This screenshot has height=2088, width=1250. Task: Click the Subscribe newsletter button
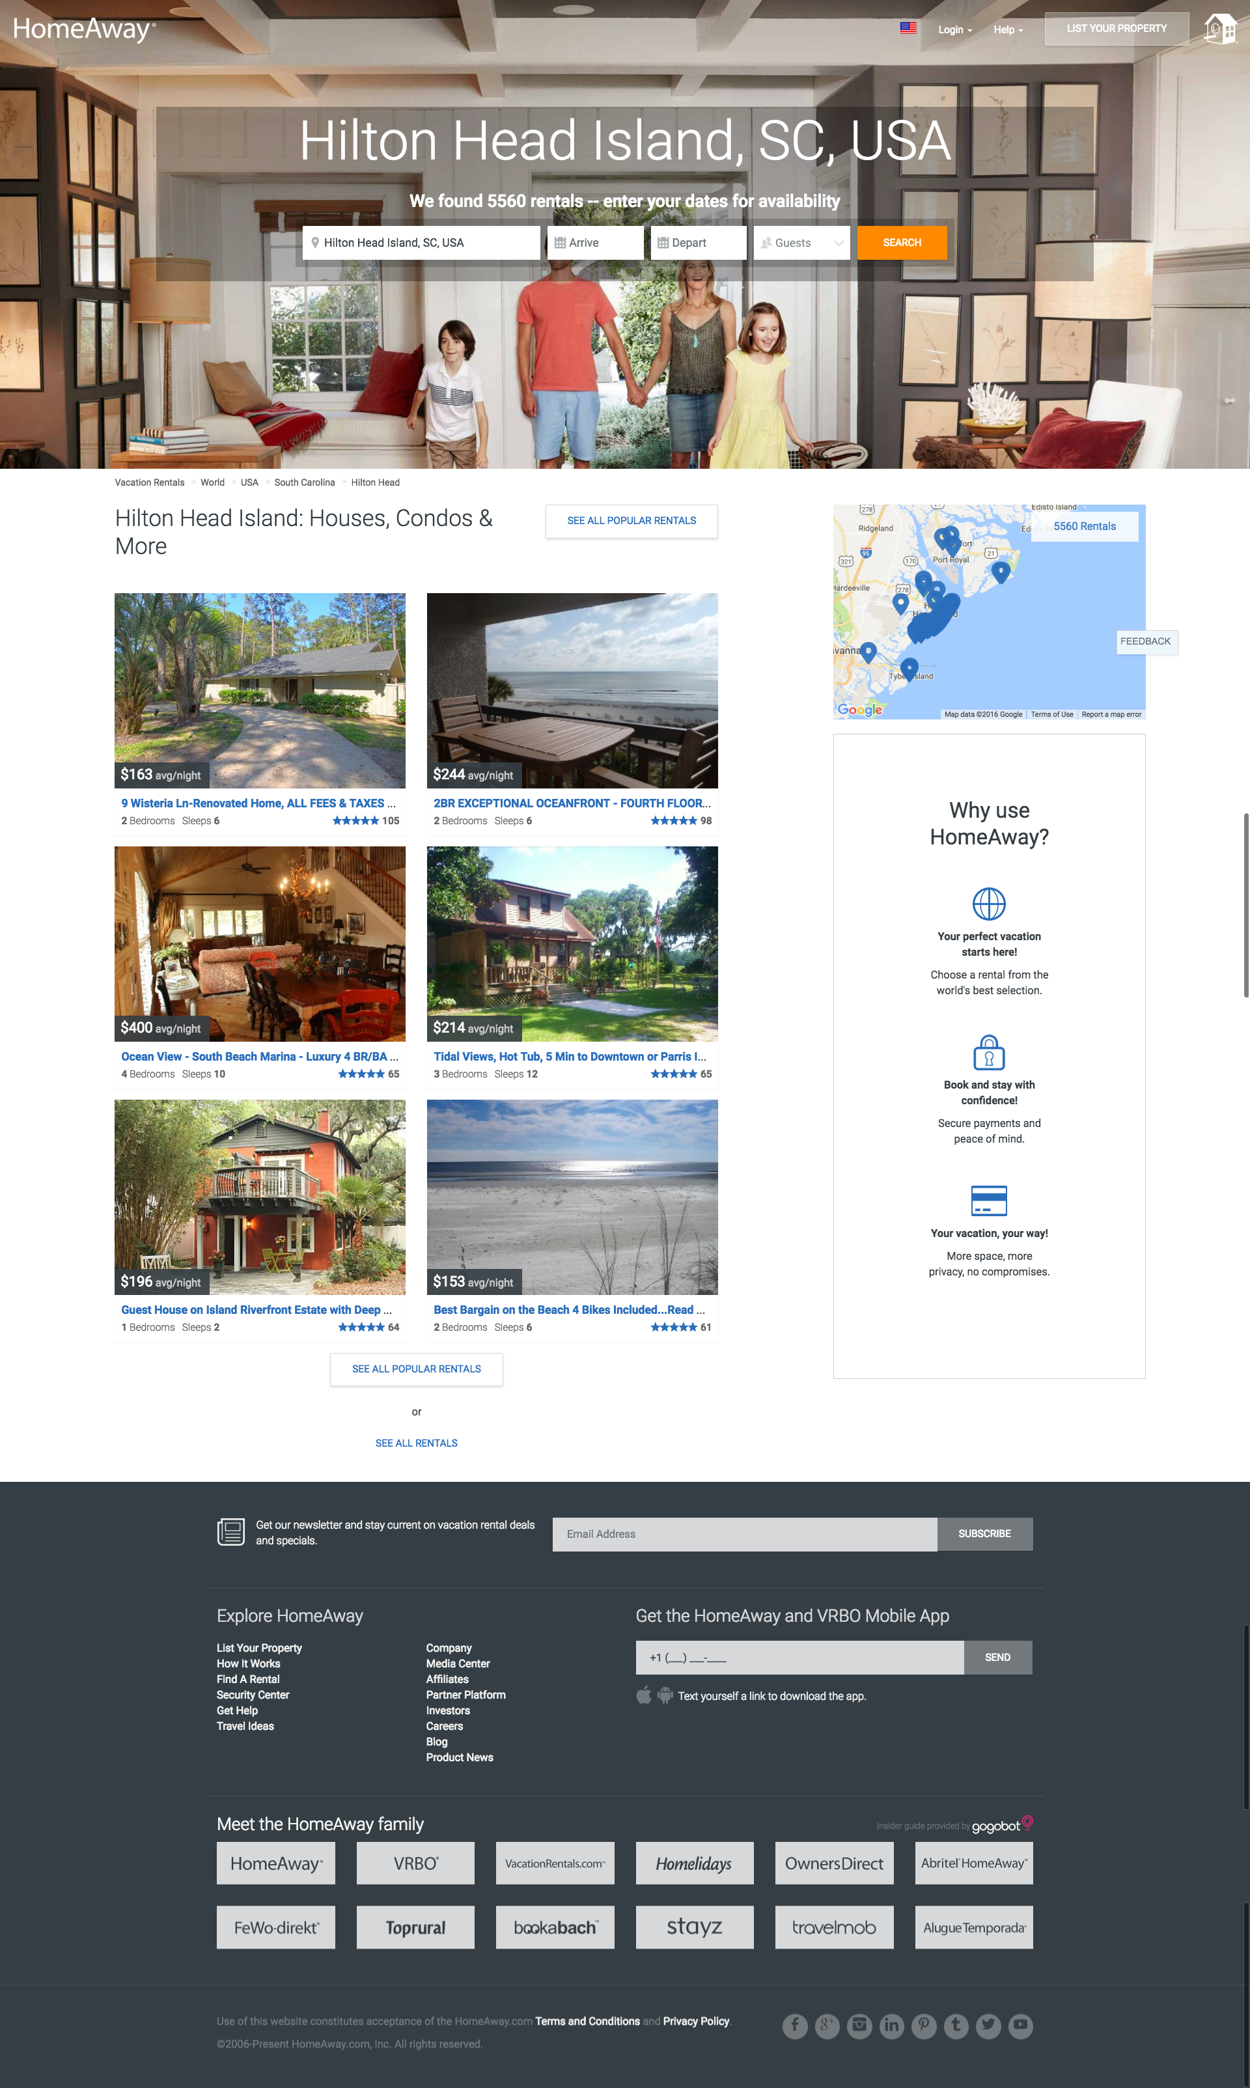pos(984,1534)
